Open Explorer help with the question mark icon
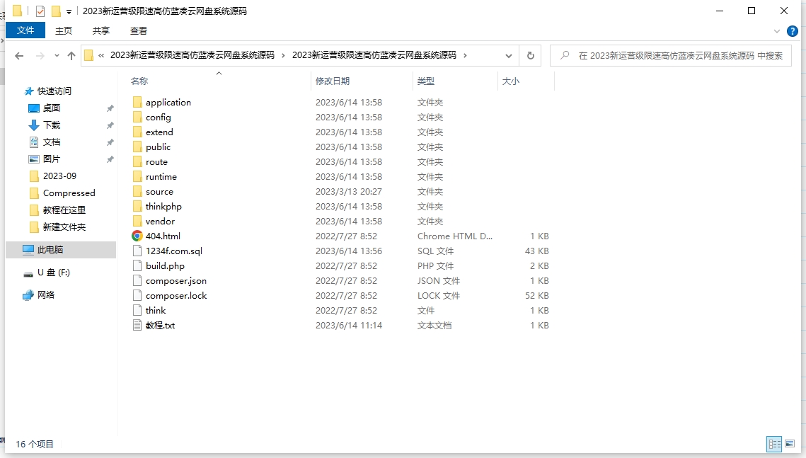The height and width of the screenshot is (458, 806). 792,31
